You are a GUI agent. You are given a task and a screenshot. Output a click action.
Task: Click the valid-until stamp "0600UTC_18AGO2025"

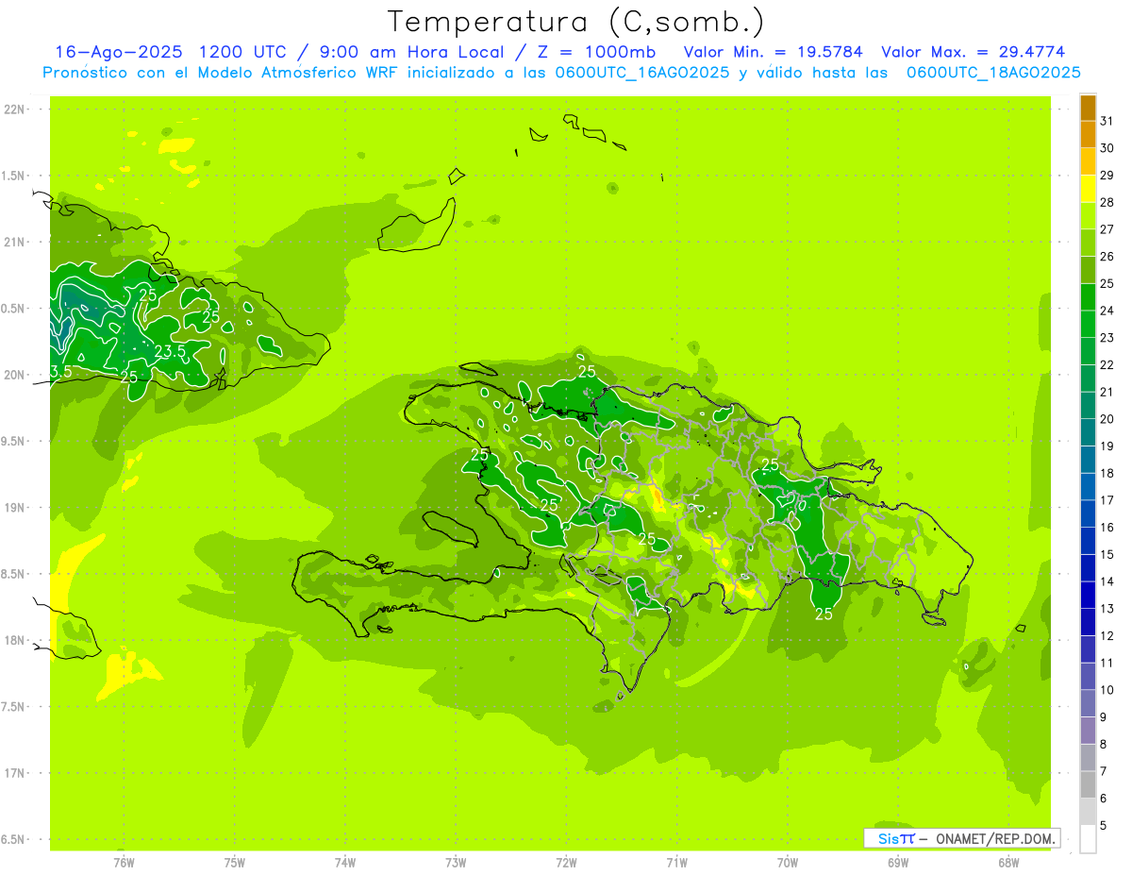pos(993,73)
